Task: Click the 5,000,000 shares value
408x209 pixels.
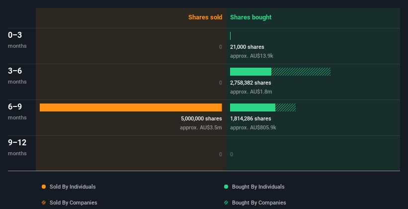Action: pos(201,118)
